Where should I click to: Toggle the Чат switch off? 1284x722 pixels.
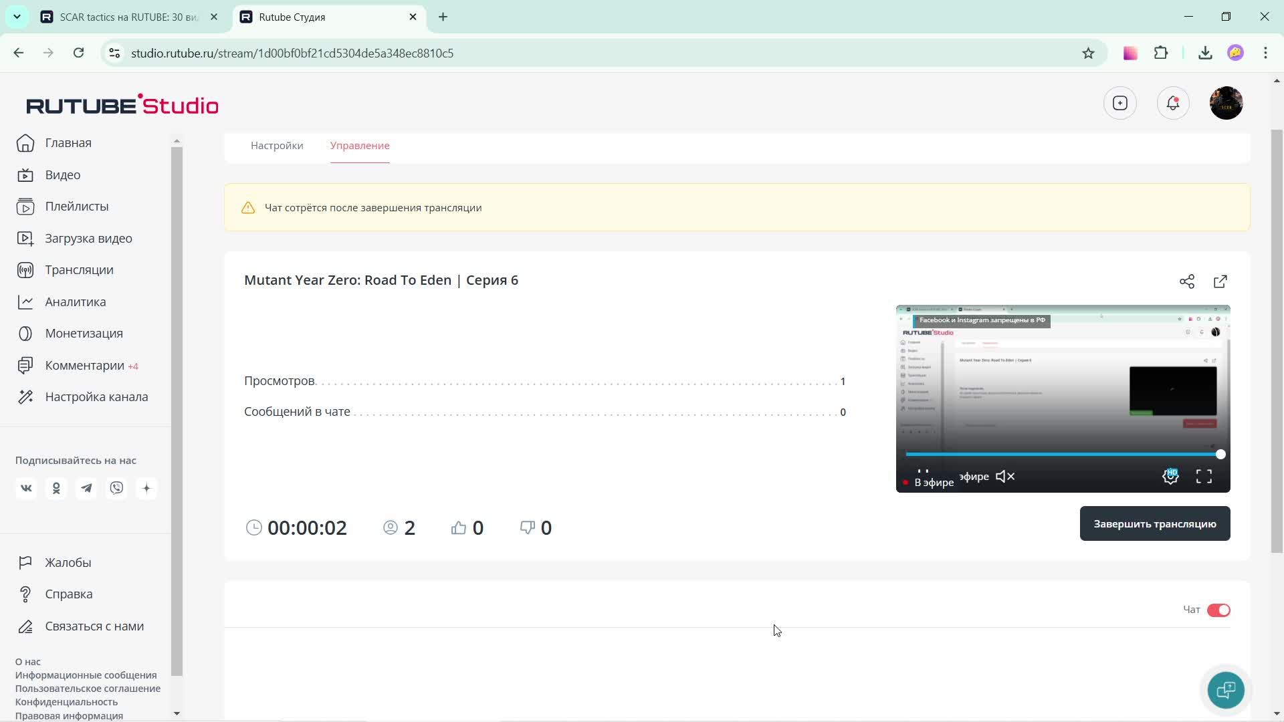tap(1218, 610)
